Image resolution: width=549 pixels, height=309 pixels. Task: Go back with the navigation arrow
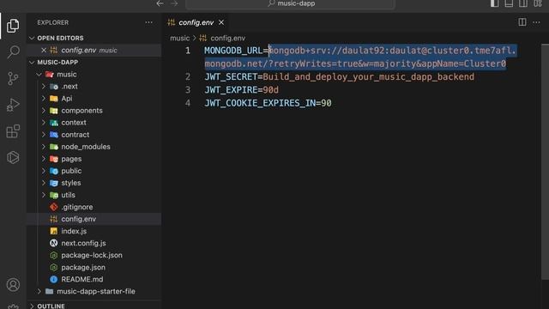point(160,3)
